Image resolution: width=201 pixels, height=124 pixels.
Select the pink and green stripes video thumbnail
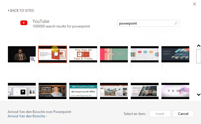click(x=114, y=54)
